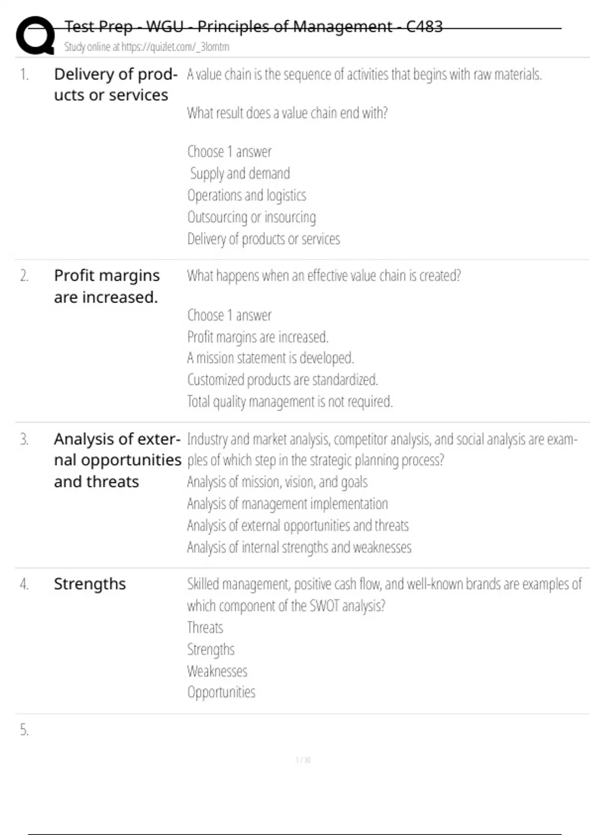Click term 'Profit margins are increased.'
The width and height of the screenshot is (590, 835).
point(107,286)
